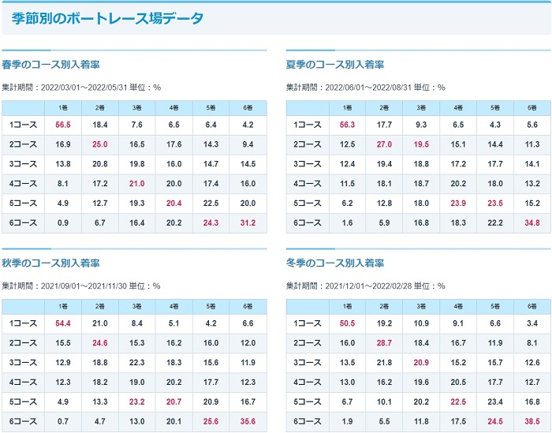Select the winter table's 4着 column header
Viewport: 552px width, 433px height.
(x=457, y=306)
